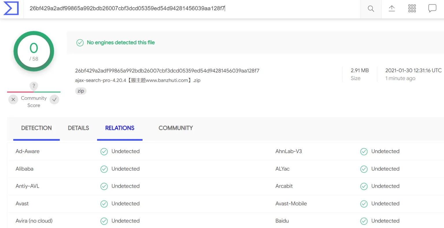This screenshot has width=444, height=228.
Task: Click the 2.91 MB size value
Action: point(360,70)
